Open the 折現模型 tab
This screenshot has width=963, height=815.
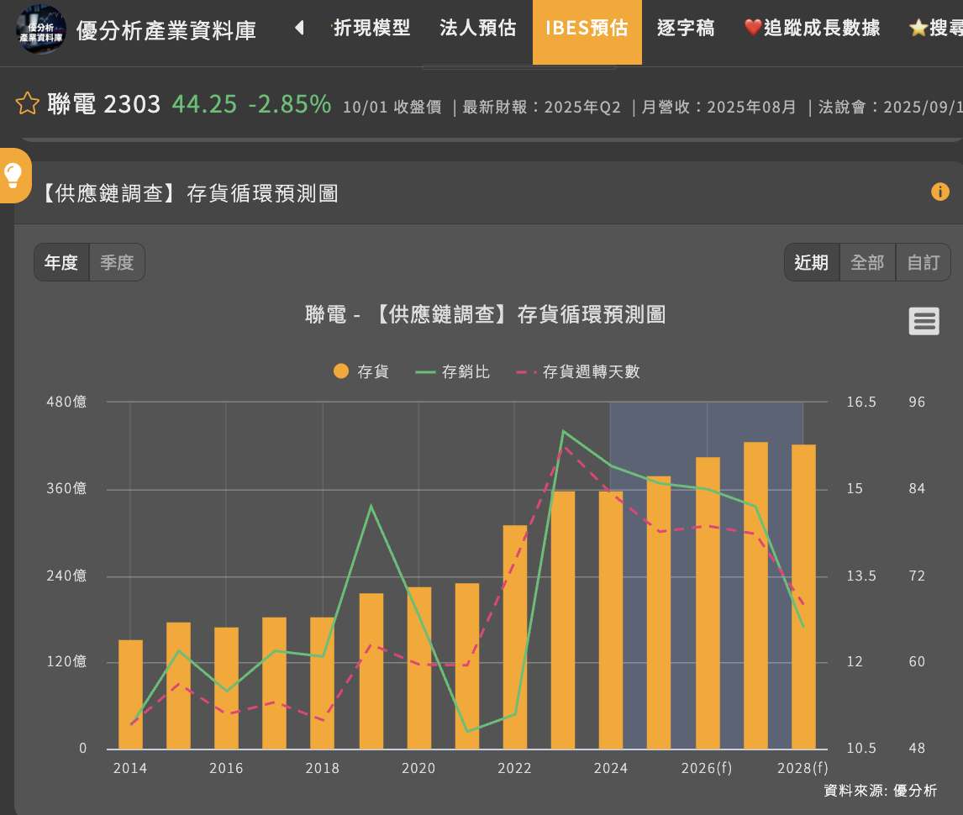point(371,29)
